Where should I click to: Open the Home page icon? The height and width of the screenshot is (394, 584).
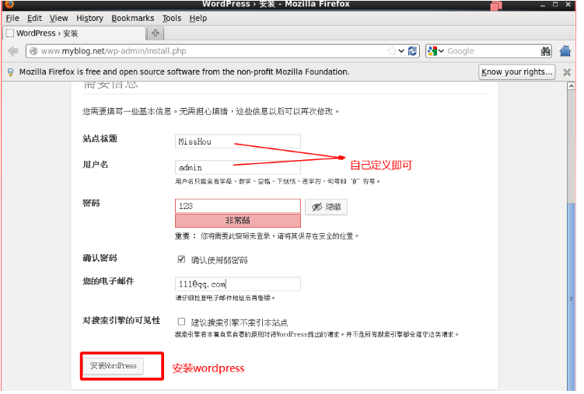(565, 51)
